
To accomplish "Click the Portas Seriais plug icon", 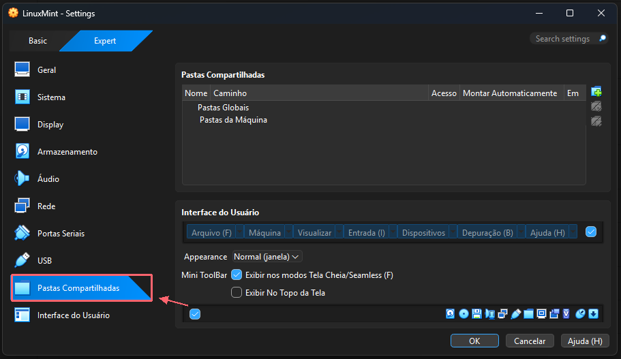I will (22, 233).
